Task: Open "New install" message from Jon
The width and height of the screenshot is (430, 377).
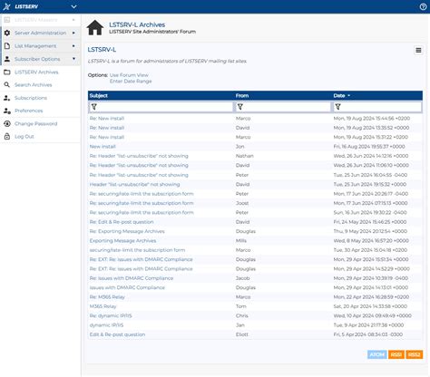Action: click(x=103, y=147)
